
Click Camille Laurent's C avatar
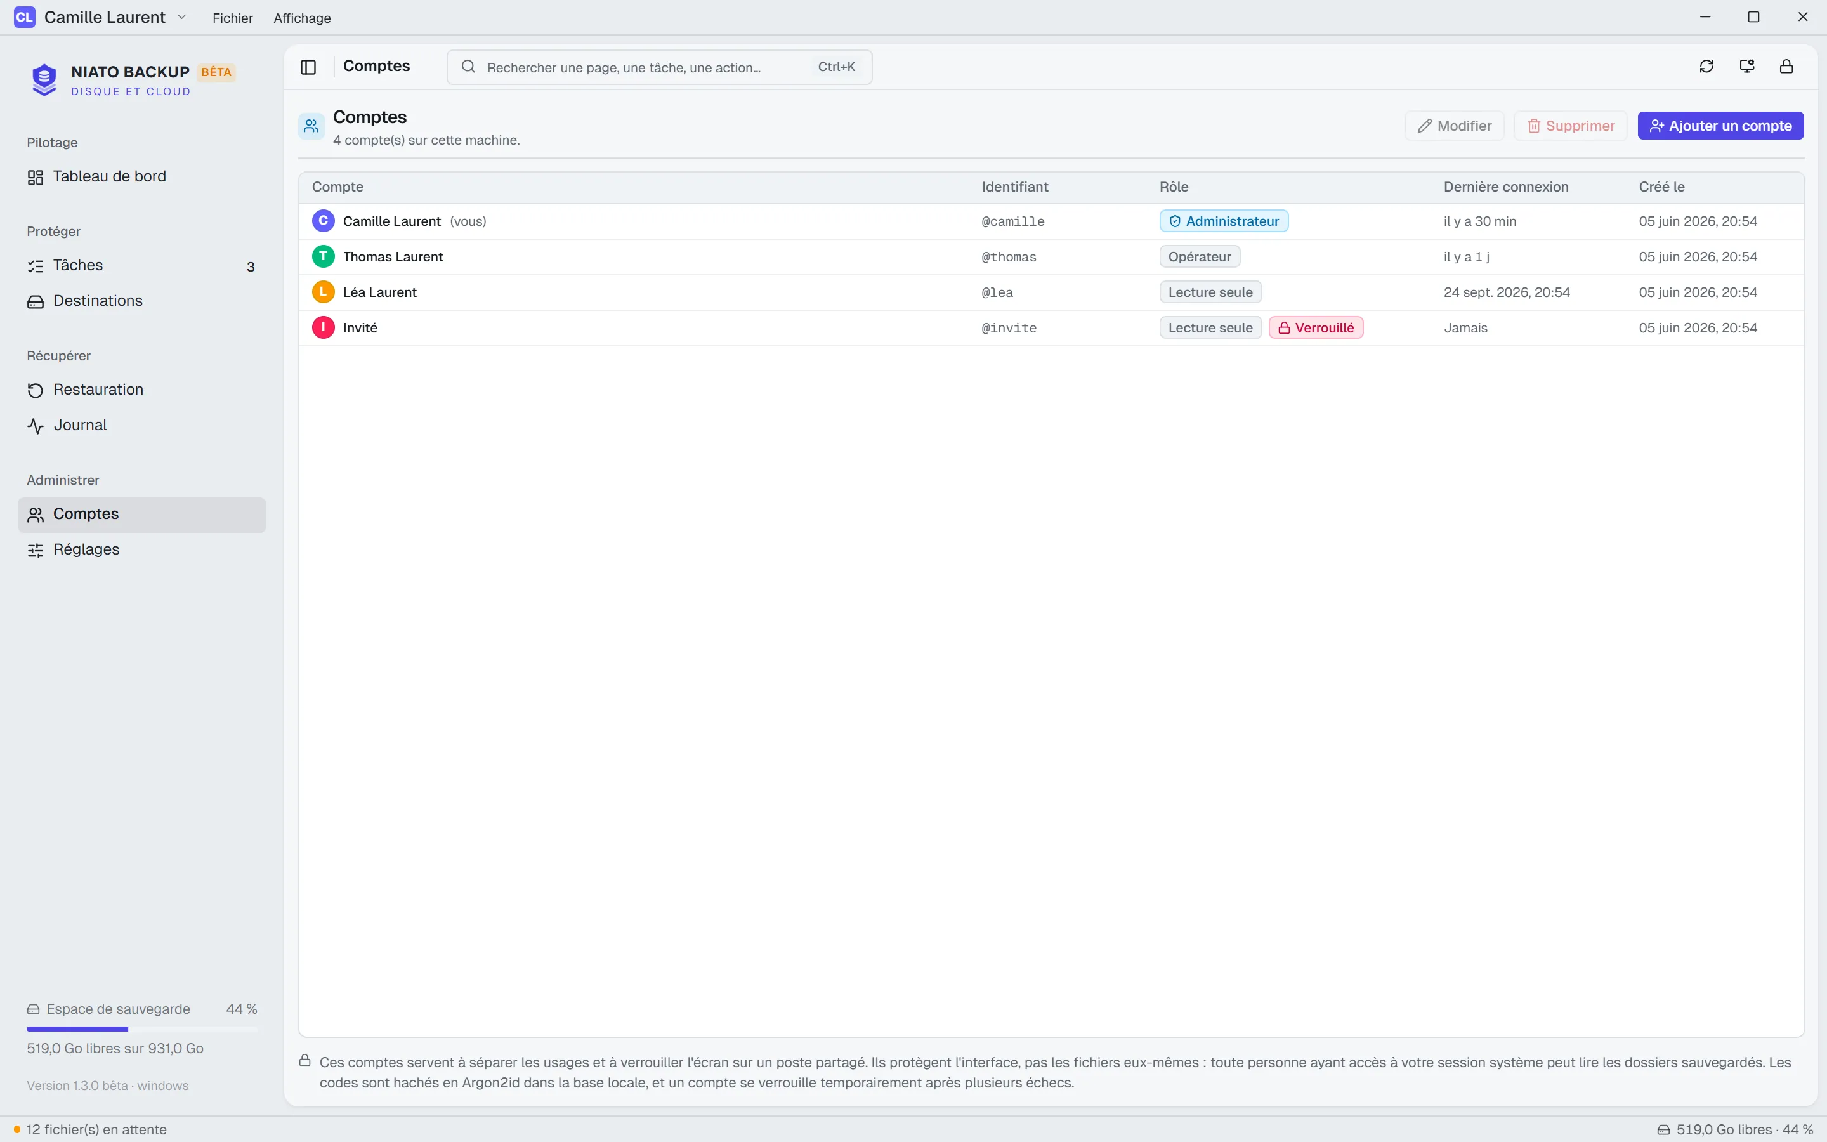pyautogui.click(x=323, y=221)
